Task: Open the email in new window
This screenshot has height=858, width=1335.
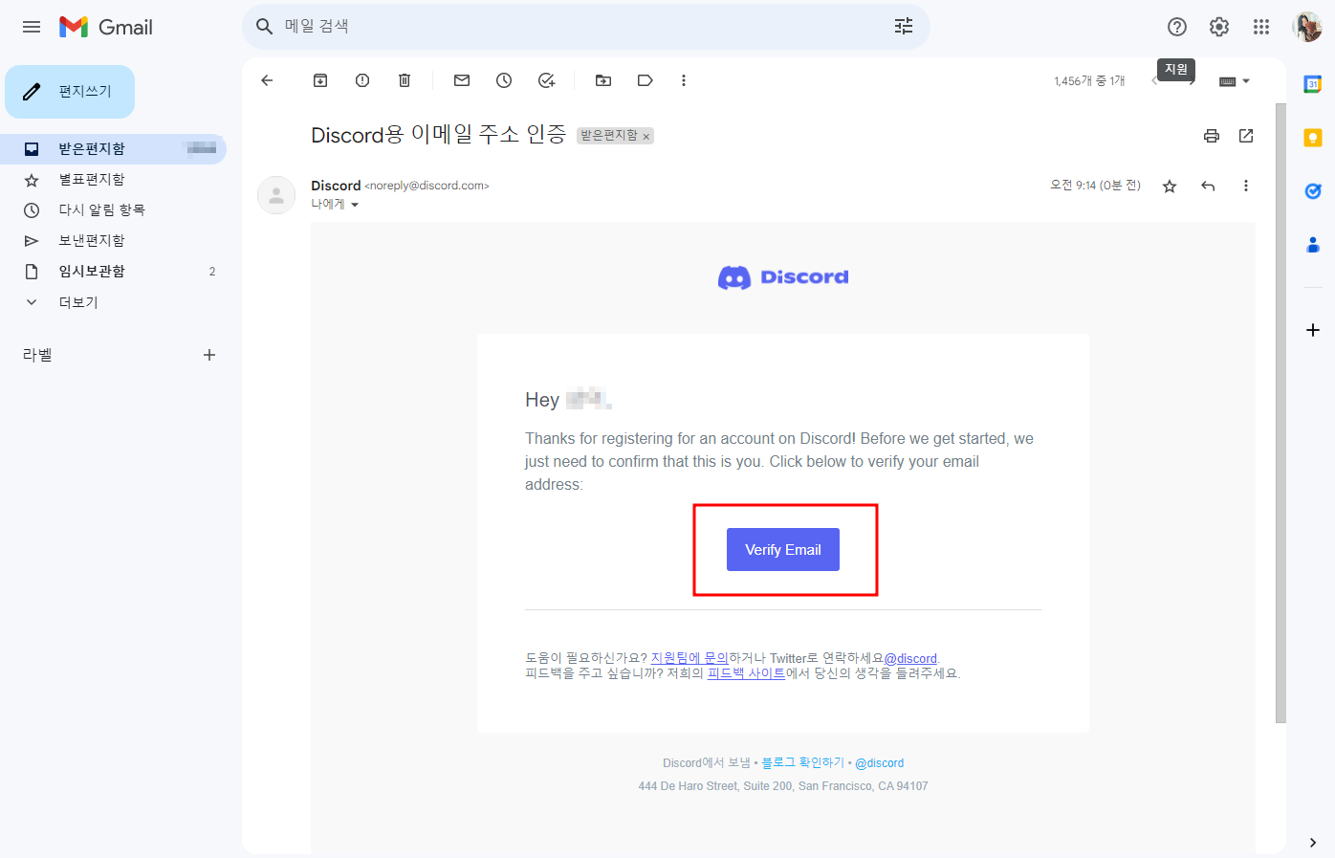Action: tap(1246, 136)
